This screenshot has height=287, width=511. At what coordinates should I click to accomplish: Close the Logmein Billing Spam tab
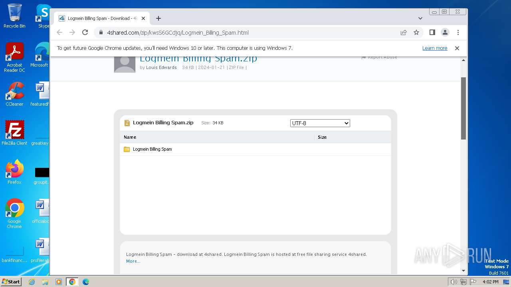click(x=143, y=18)
